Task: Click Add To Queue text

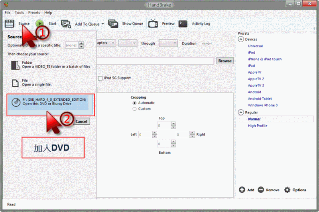Action: point(87,24)
